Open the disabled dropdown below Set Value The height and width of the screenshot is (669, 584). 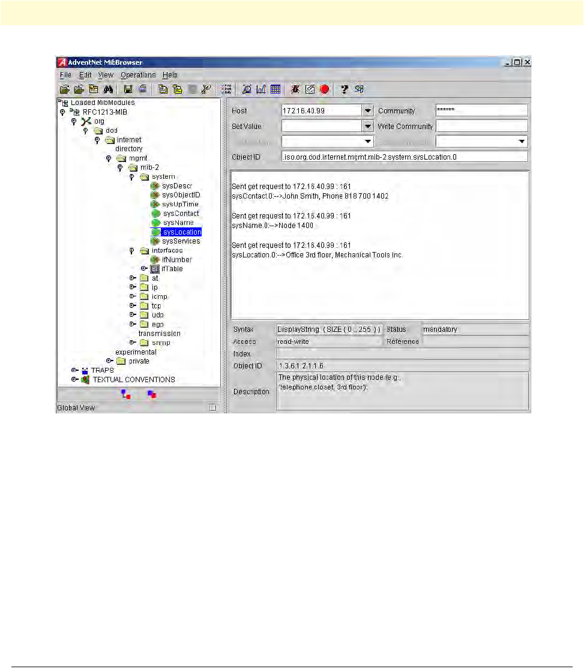point(367,141)
